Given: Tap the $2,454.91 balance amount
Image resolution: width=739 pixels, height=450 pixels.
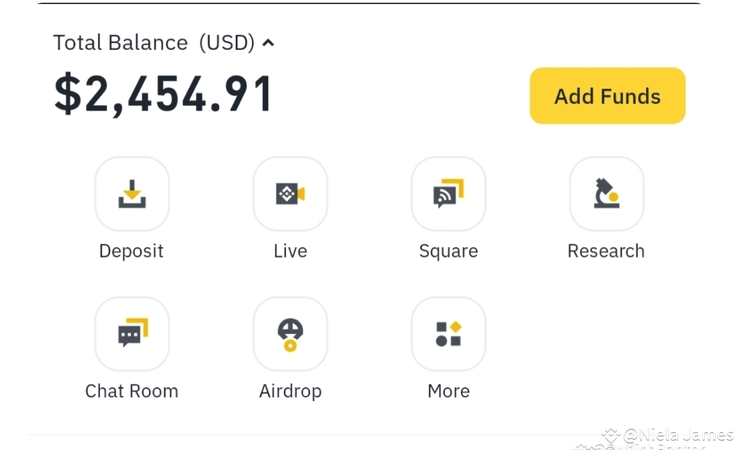Looking at the screenshot, I should click(x=164, y=94).
